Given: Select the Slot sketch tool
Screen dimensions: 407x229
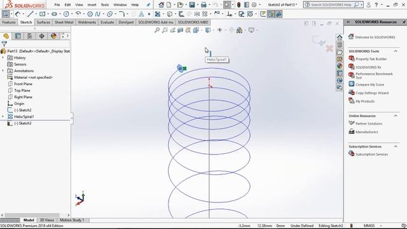Looking at the screenshot, I should (x=54, y=14).
